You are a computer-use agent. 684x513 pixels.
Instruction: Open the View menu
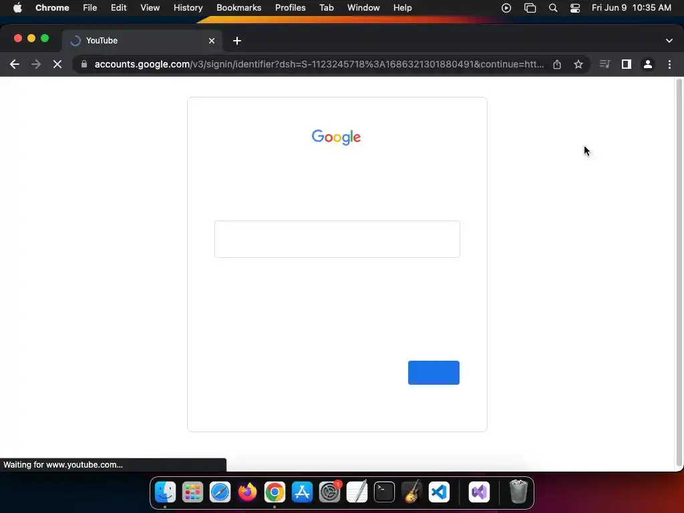coord(150,8)
